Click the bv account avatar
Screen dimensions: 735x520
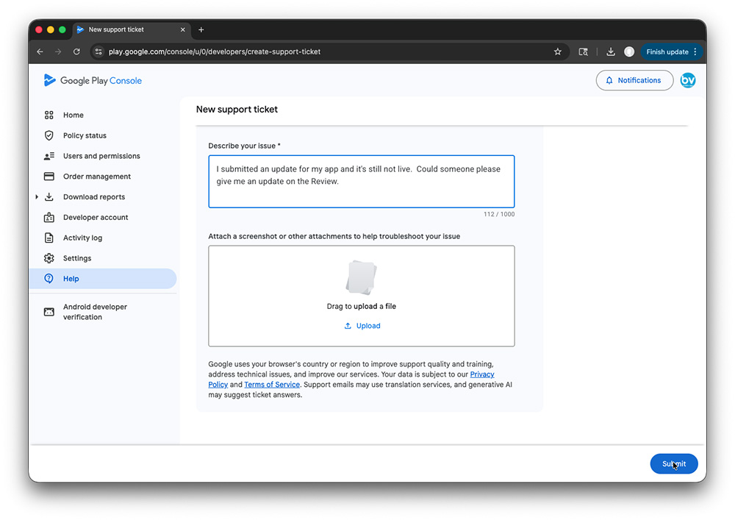coord(688,80)
